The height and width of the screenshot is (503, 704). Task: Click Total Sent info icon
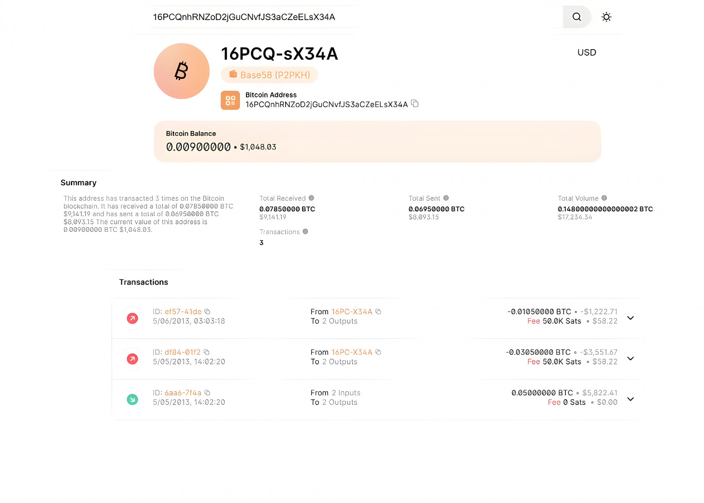446,198
